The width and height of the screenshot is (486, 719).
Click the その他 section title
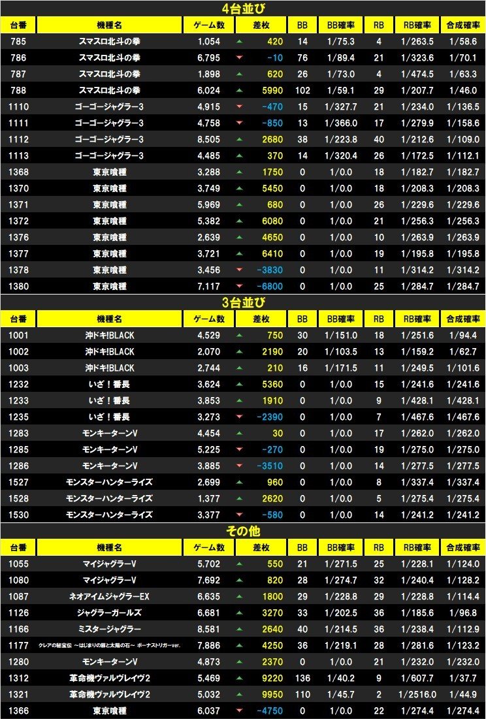tap(243, 531)
